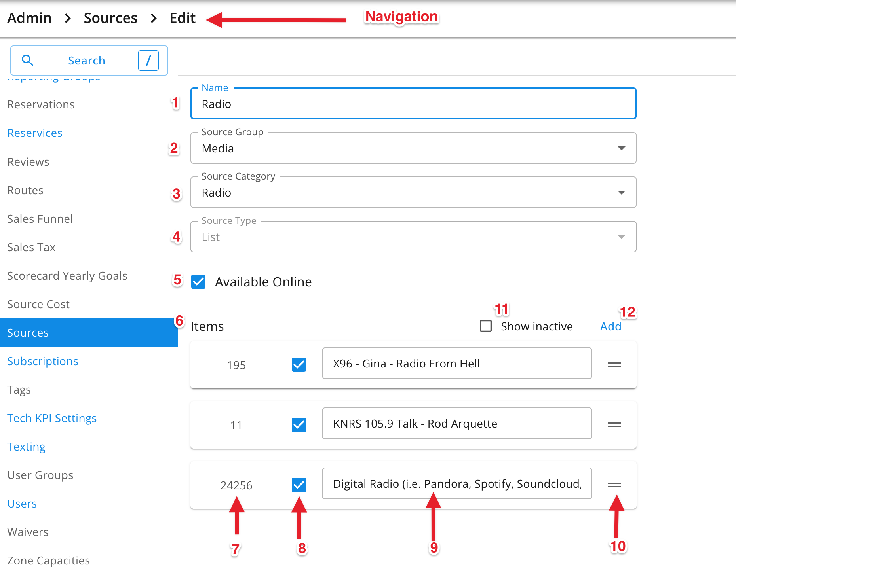Select Routes in the sidebar
Screen dimensions: 871x572
click(x=25, y=190)
